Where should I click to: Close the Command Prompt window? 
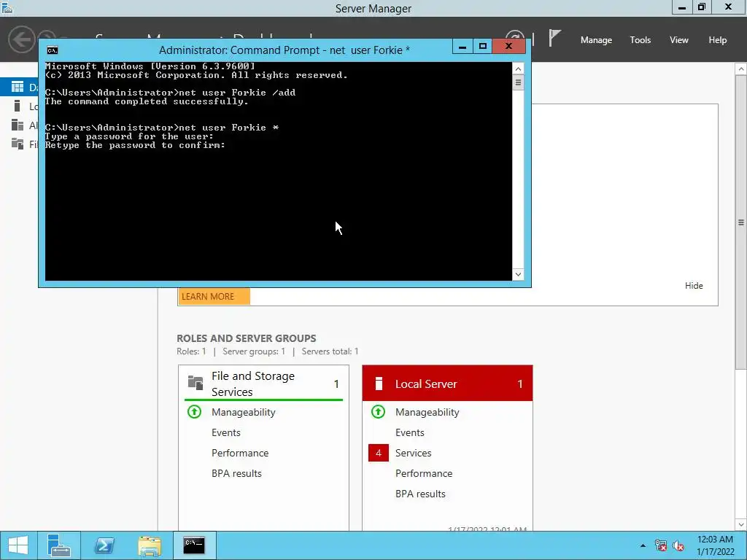click(508, 46)
